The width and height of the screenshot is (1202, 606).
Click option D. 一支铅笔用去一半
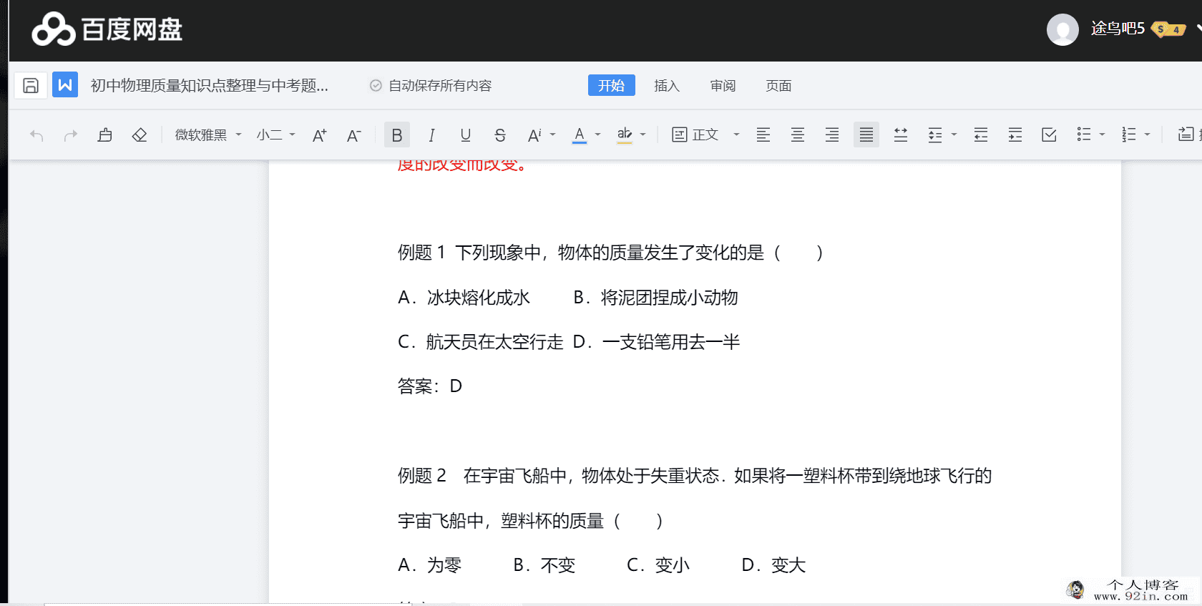point(656,342)
